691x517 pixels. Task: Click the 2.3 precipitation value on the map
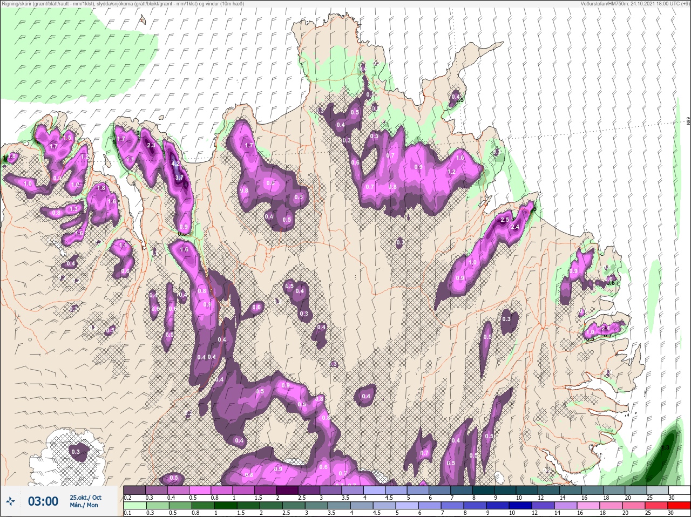point(151,145)
